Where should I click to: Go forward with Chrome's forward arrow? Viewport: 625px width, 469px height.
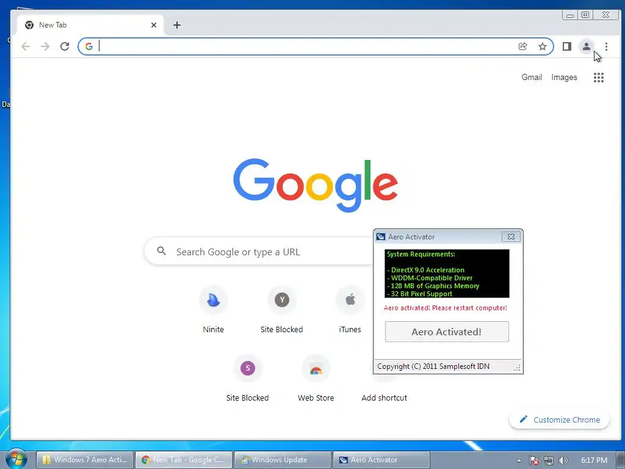tap(45, 46)
